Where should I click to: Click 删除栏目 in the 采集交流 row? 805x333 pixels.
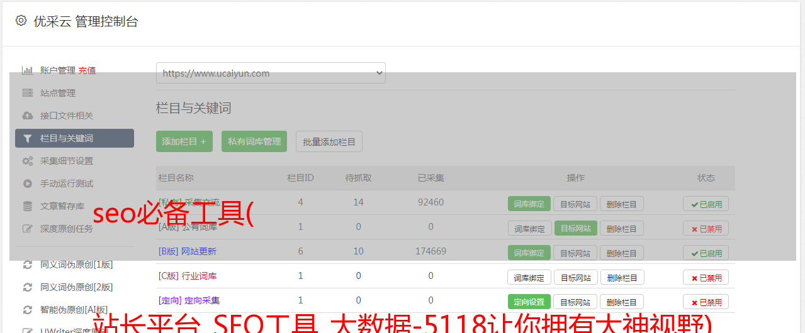(x=622, y=204)
